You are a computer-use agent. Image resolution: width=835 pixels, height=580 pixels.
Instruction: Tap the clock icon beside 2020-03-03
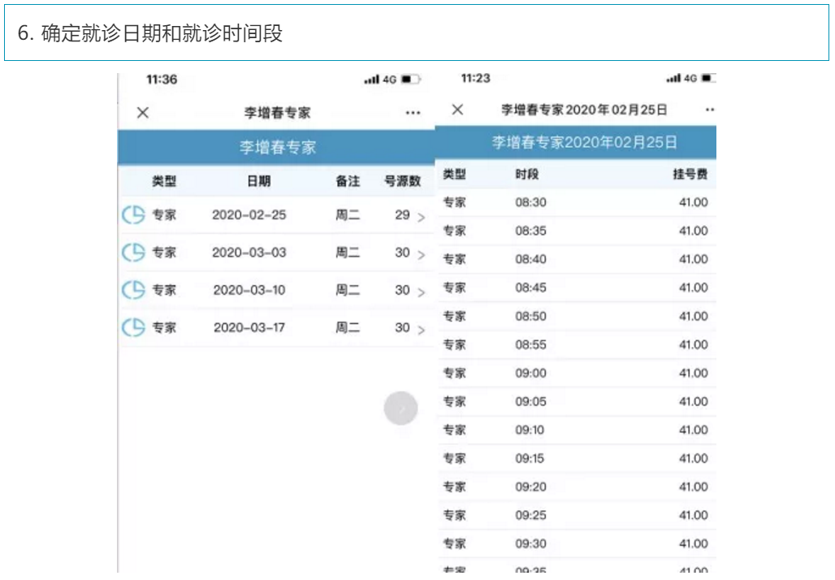(x=133, y=253)
